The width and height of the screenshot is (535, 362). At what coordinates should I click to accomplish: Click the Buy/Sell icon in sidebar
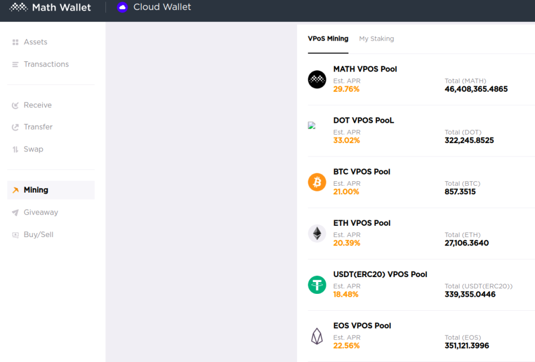[x=15, y=235]
